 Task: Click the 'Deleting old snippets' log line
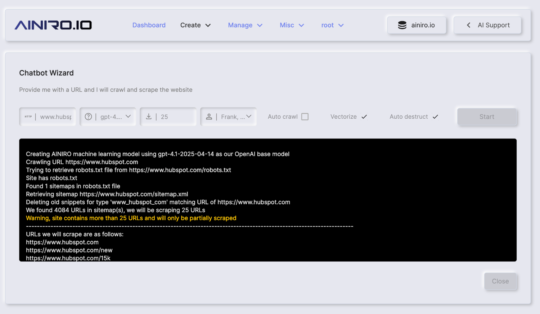tap(158, 202)
